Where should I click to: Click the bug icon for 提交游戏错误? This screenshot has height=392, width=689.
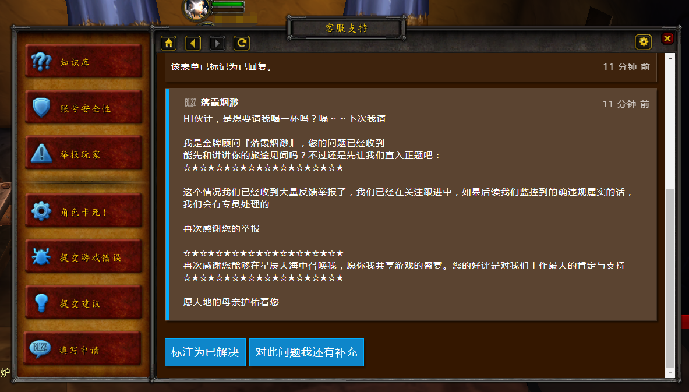pyautogui.click(x=41, y=257)
